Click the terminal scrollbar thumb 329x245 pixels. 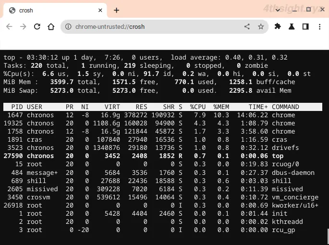pyautogui.click(x=328, y=237)
